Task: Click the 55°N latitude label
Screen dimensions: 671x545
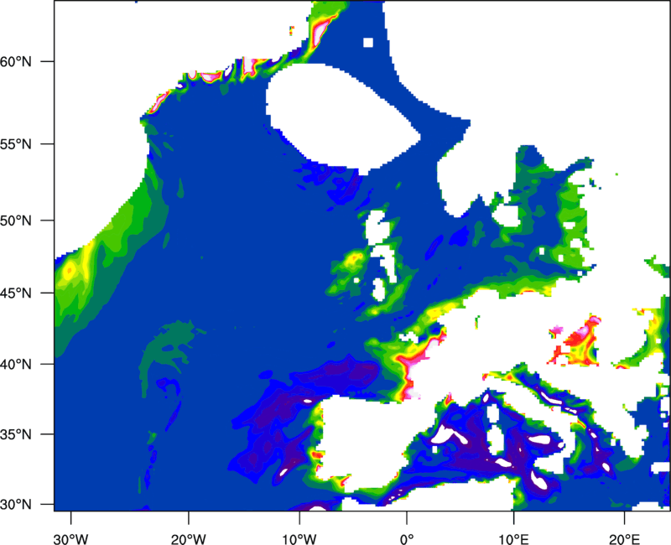Action: (16, 144)
